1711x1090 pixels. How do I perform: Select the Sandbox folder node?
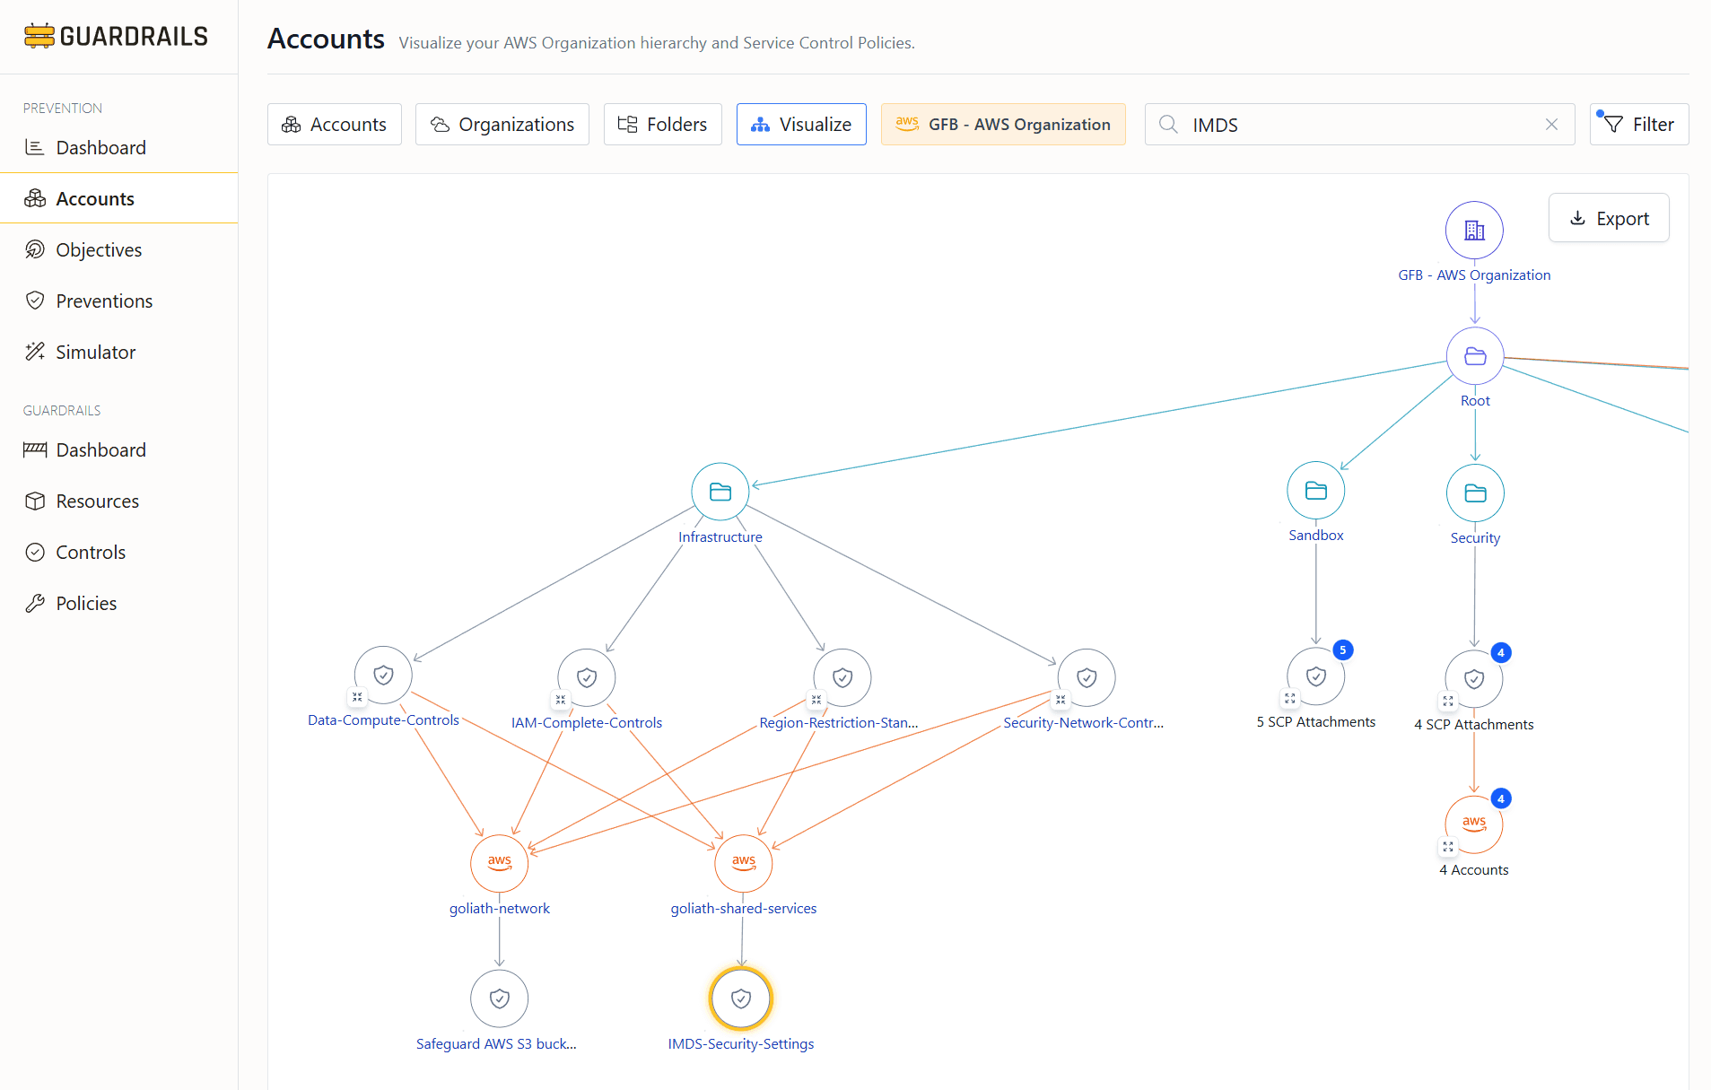(1315, 491)
